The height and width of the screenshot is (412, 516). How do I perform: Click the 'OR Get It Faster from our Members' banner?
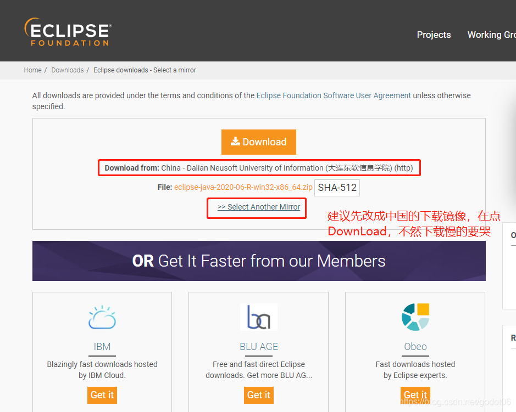(259, 261)
